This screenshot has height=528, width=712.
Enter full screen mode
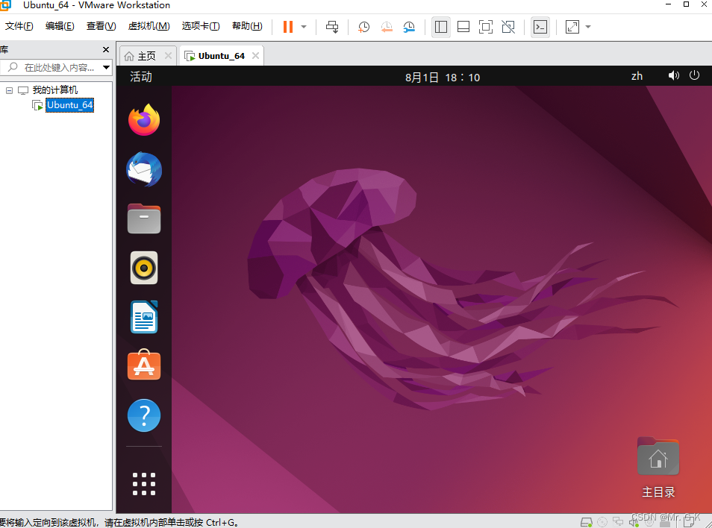pyautogui.click(x=485, y=27)
